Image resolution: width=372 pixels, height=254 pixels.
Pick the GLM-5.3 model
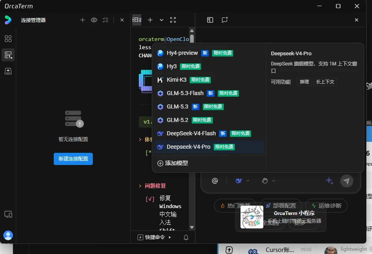coord(209,106)
